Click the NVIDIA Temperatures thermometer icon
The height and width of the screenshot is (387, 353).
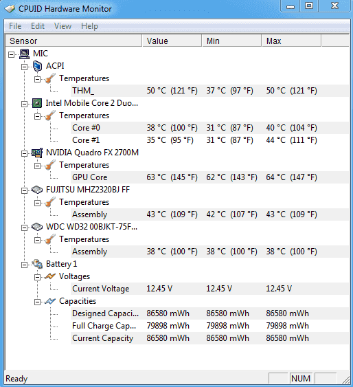50,165
